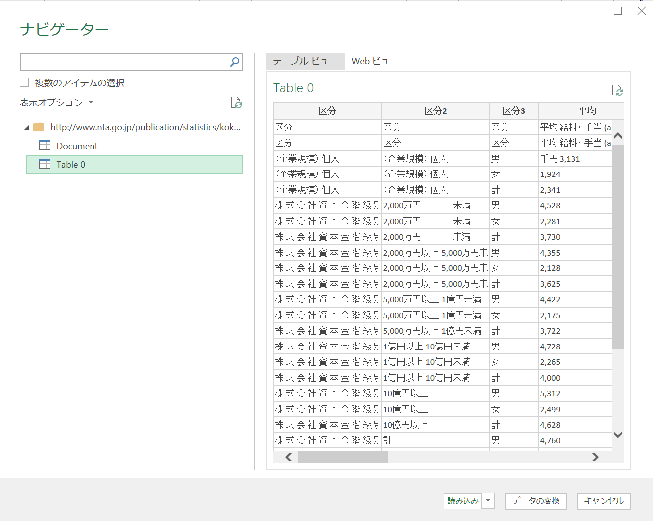Click the 読み込み button
The width and height of the screenshot is (653, 521).
pyautogui.click(x=463, y=501)
